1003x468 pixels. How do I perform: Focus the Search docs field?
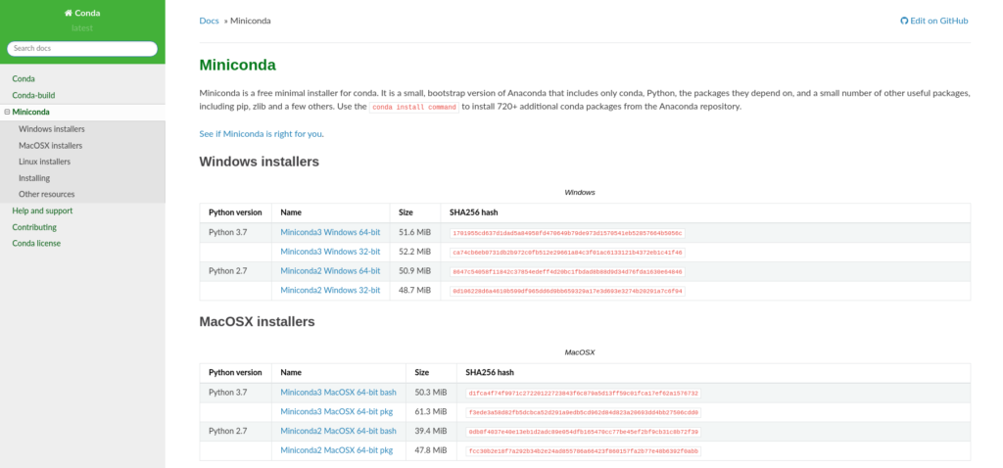tap(82, 49)
